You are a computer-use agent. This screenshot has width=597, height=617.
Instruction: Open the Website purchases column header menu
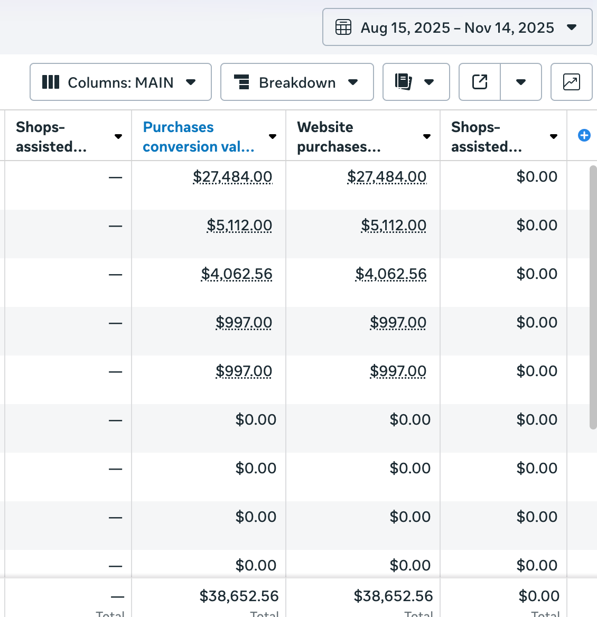tap(427, 136)
